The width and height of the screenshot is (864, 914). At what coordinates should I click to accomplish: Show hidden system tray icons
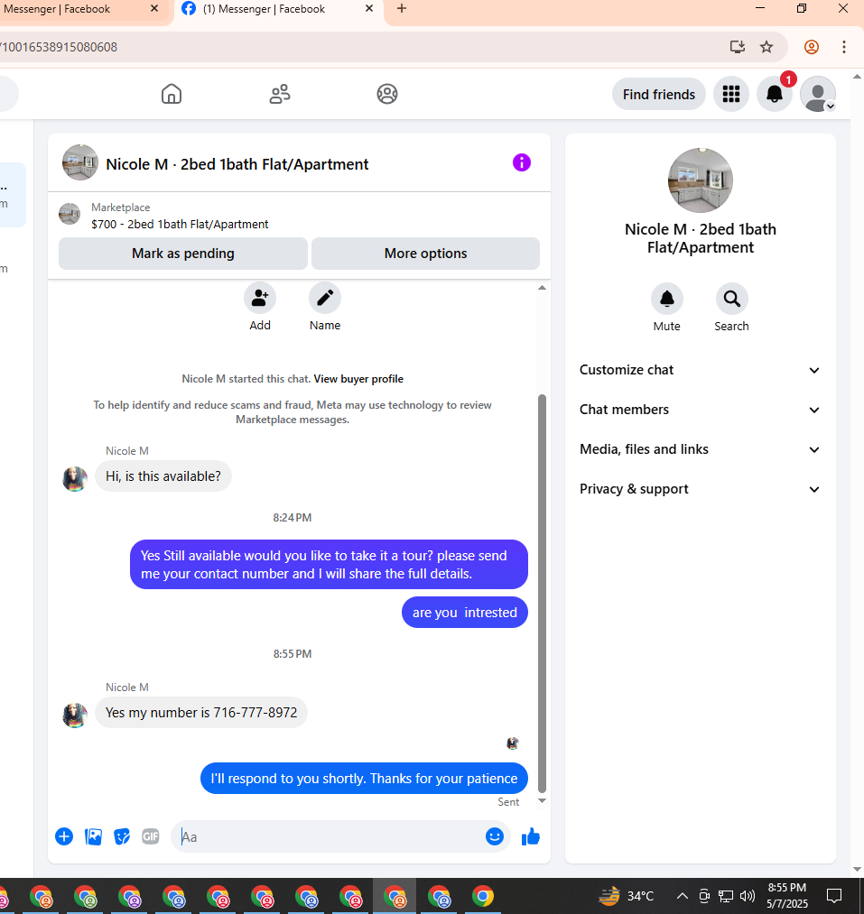[x=682, y=896]
